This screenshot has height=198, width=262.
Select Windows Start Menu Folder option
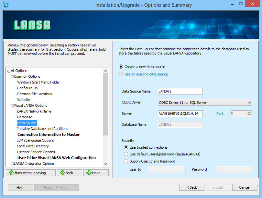pyautogui.click(x=38, y=82)
